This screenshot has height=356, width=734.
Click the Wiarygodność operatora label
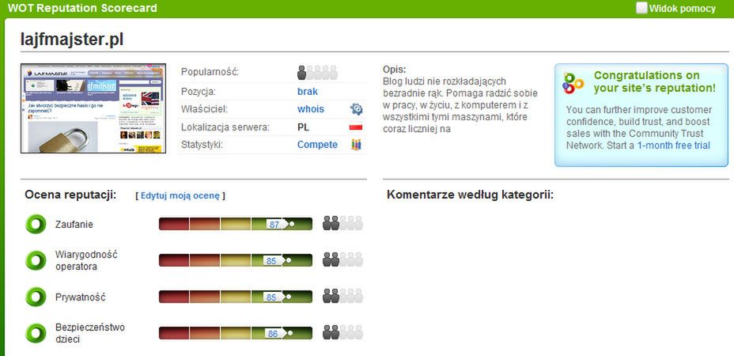86,260
